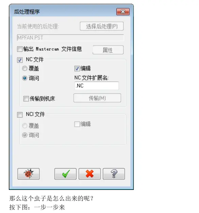Viewport: 199px width, 213px height.
Task: Enable the NCI 文件 checkbox
Action: pyautogui.click(x=20, y=115)
